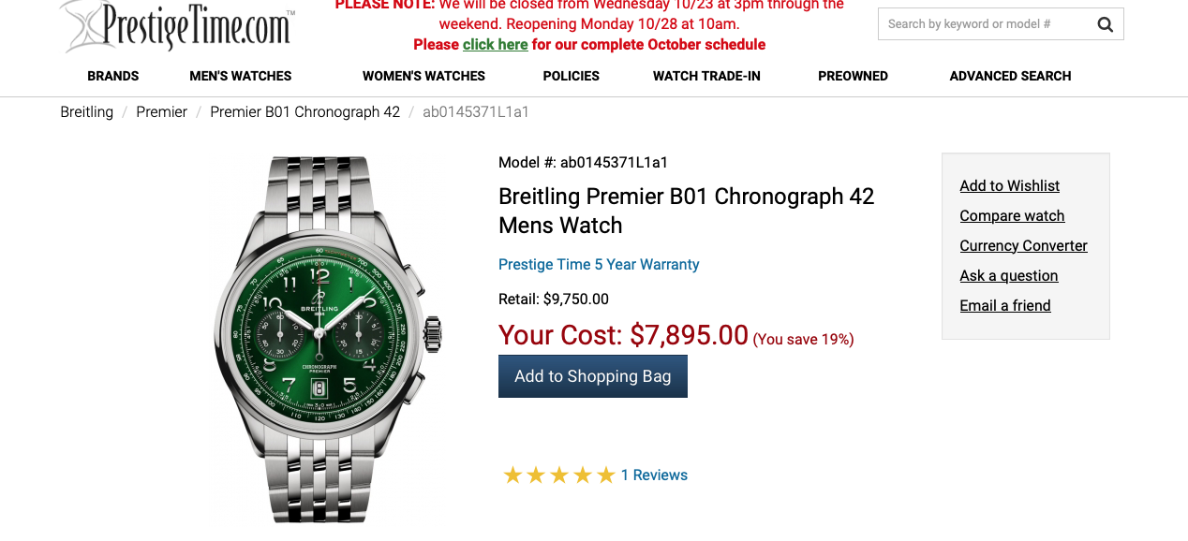This screenshot has height=541, width=1188.
Task: Open the Watch Trade-In section
Action: point(706,76)
